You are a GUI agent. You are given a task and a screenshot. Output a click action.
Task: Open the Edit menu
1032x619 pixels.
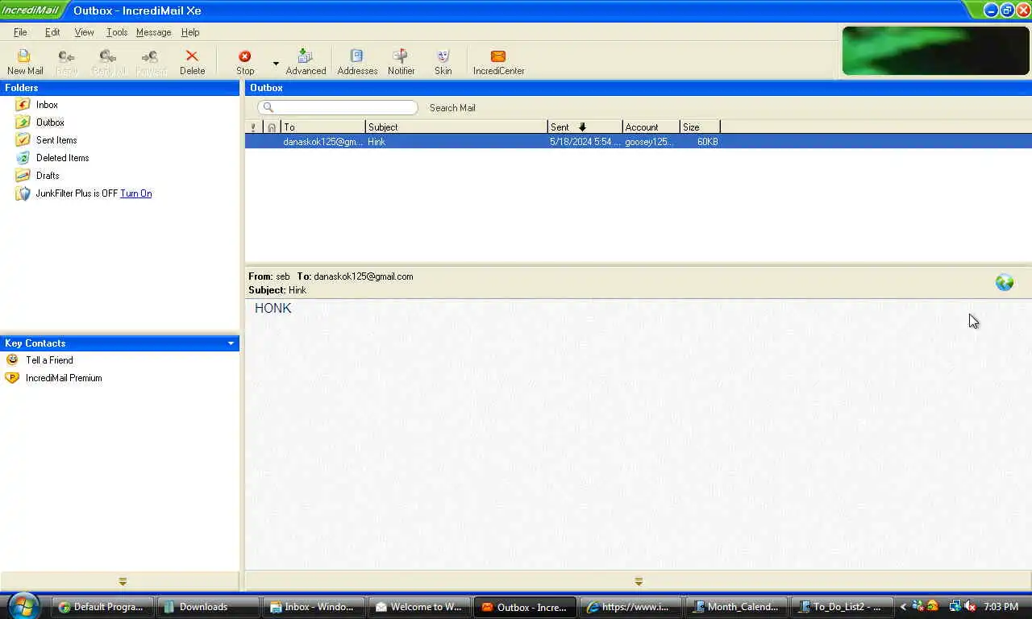pos(52,32)
